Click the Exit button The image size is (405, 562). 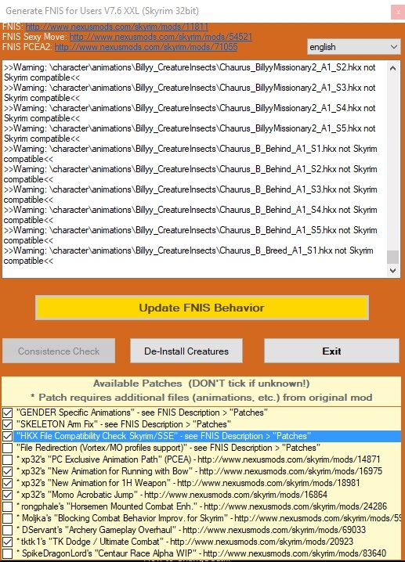(331, 351)
